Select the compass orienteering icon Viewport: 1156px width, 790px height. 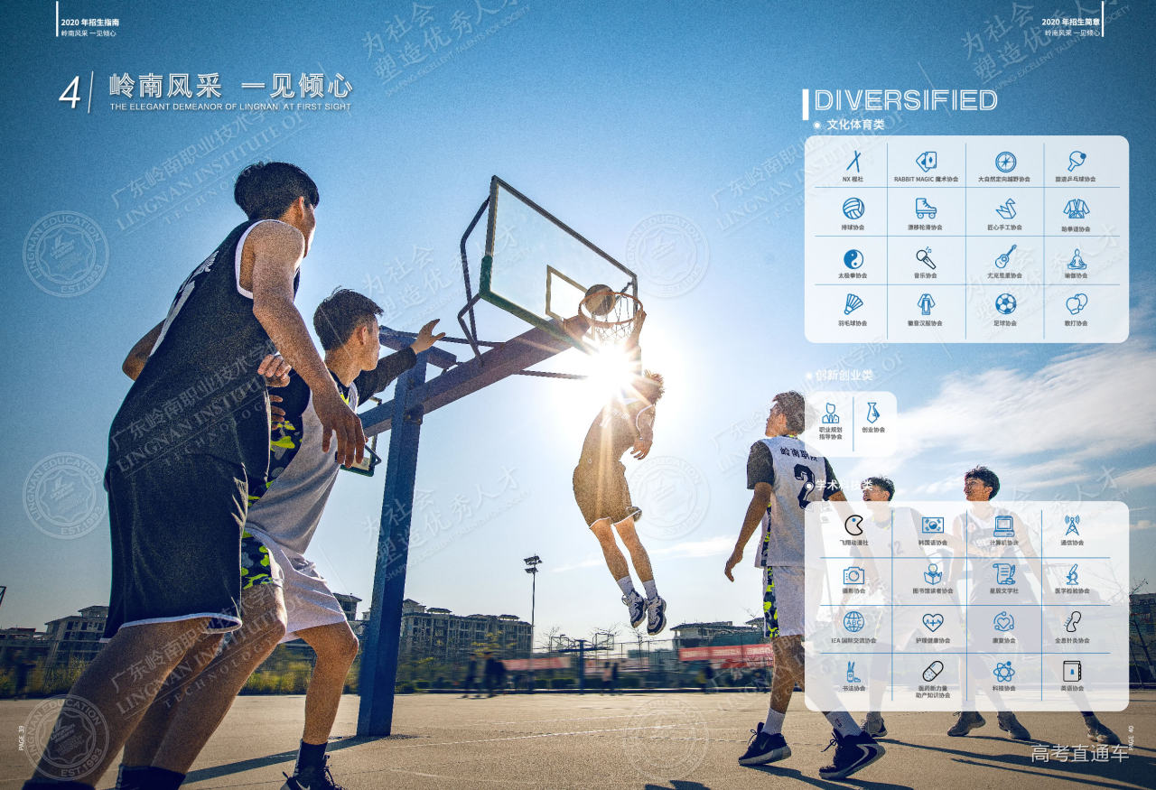(x=1005, y=162)
